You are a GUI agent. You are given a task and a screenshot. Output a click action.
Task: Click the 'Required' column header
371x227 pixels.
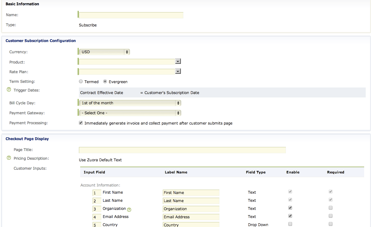336,172
